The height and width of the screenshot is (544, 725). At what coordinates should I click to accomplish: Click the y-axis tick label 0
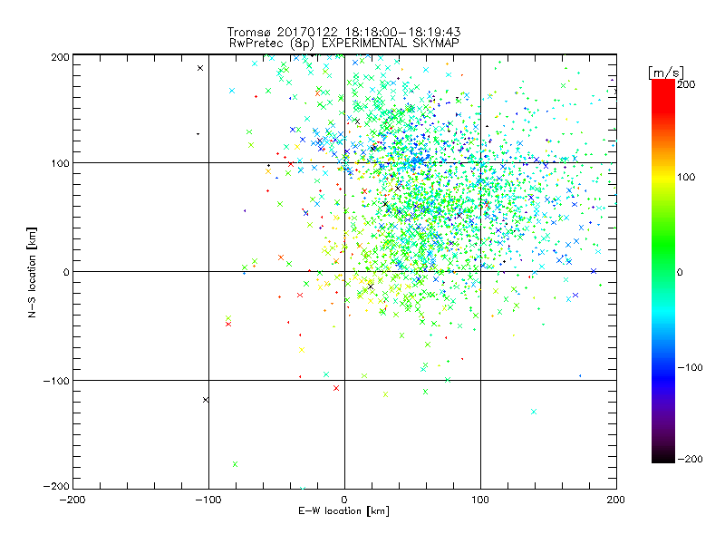click(x=66, y=272)
